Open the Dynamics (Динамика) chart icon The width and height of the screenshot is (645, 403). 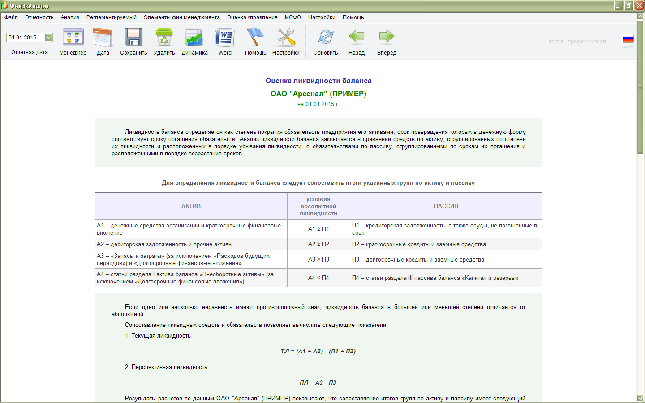click(194, 38)
